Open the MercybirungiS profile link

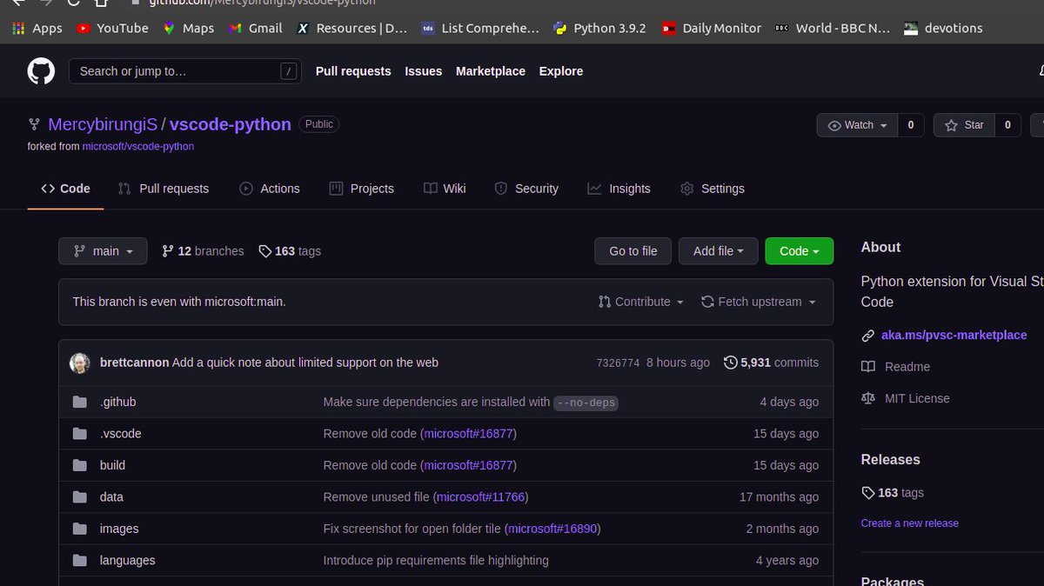coord(103,124)
